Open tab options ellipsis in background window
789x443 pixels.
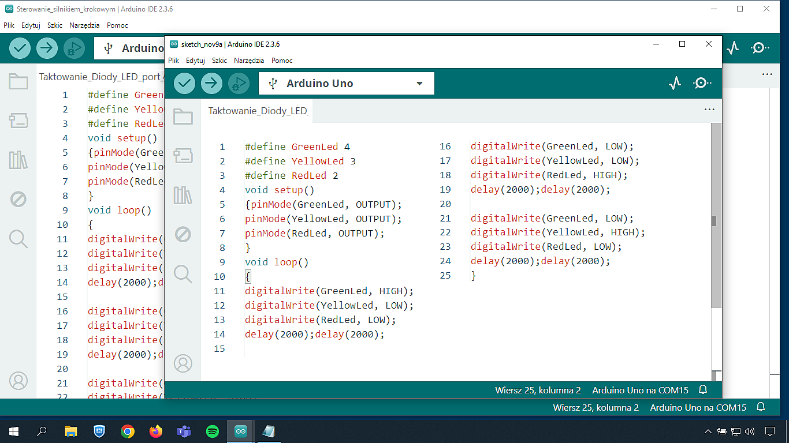tap(766, 74)
